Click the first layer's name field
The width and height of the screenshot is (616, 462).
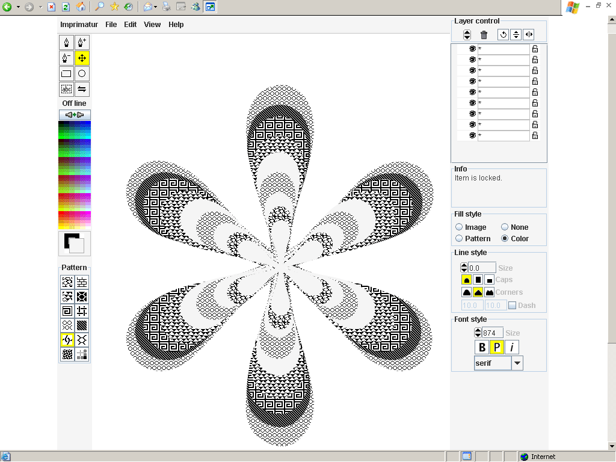point(504,49)
